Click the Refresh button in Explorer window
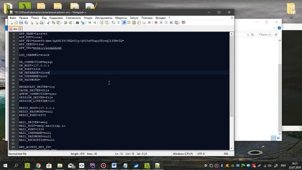The image size is (302, 170). [252, 34]
